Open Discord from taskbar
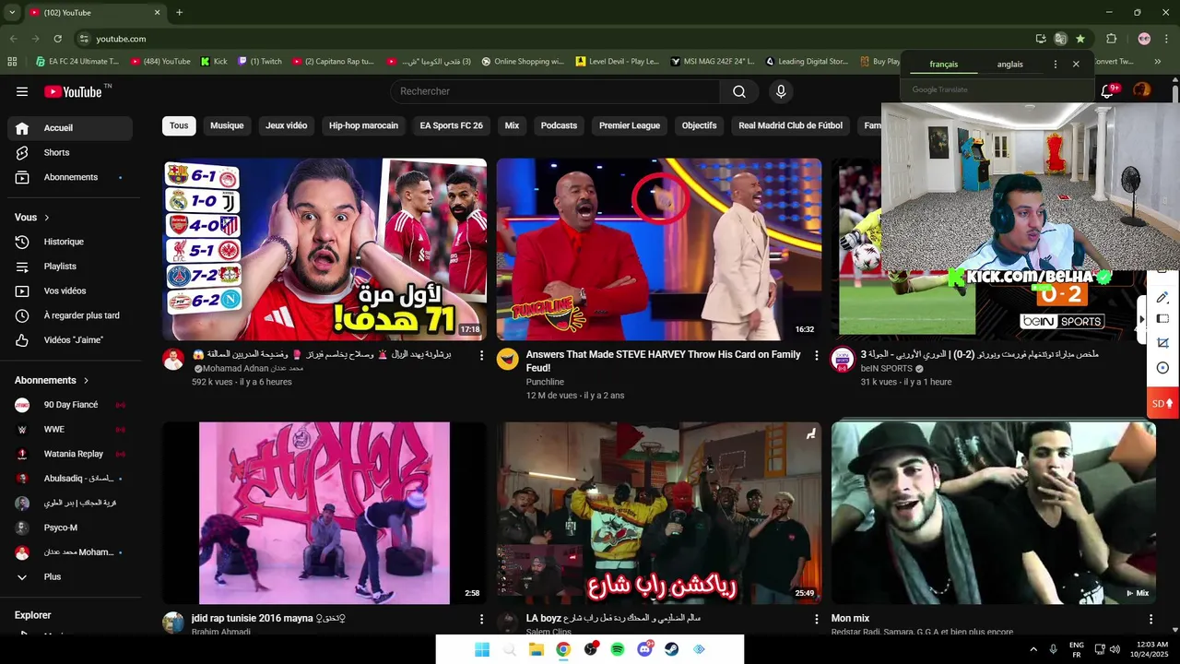This screenshot has height=664, width=1180. click(644, 649)
